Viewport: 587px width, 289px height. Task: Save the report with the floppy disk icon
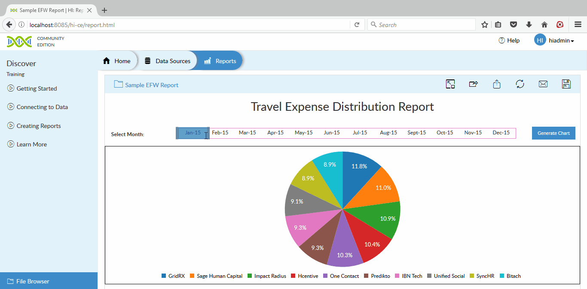(566, 84)
